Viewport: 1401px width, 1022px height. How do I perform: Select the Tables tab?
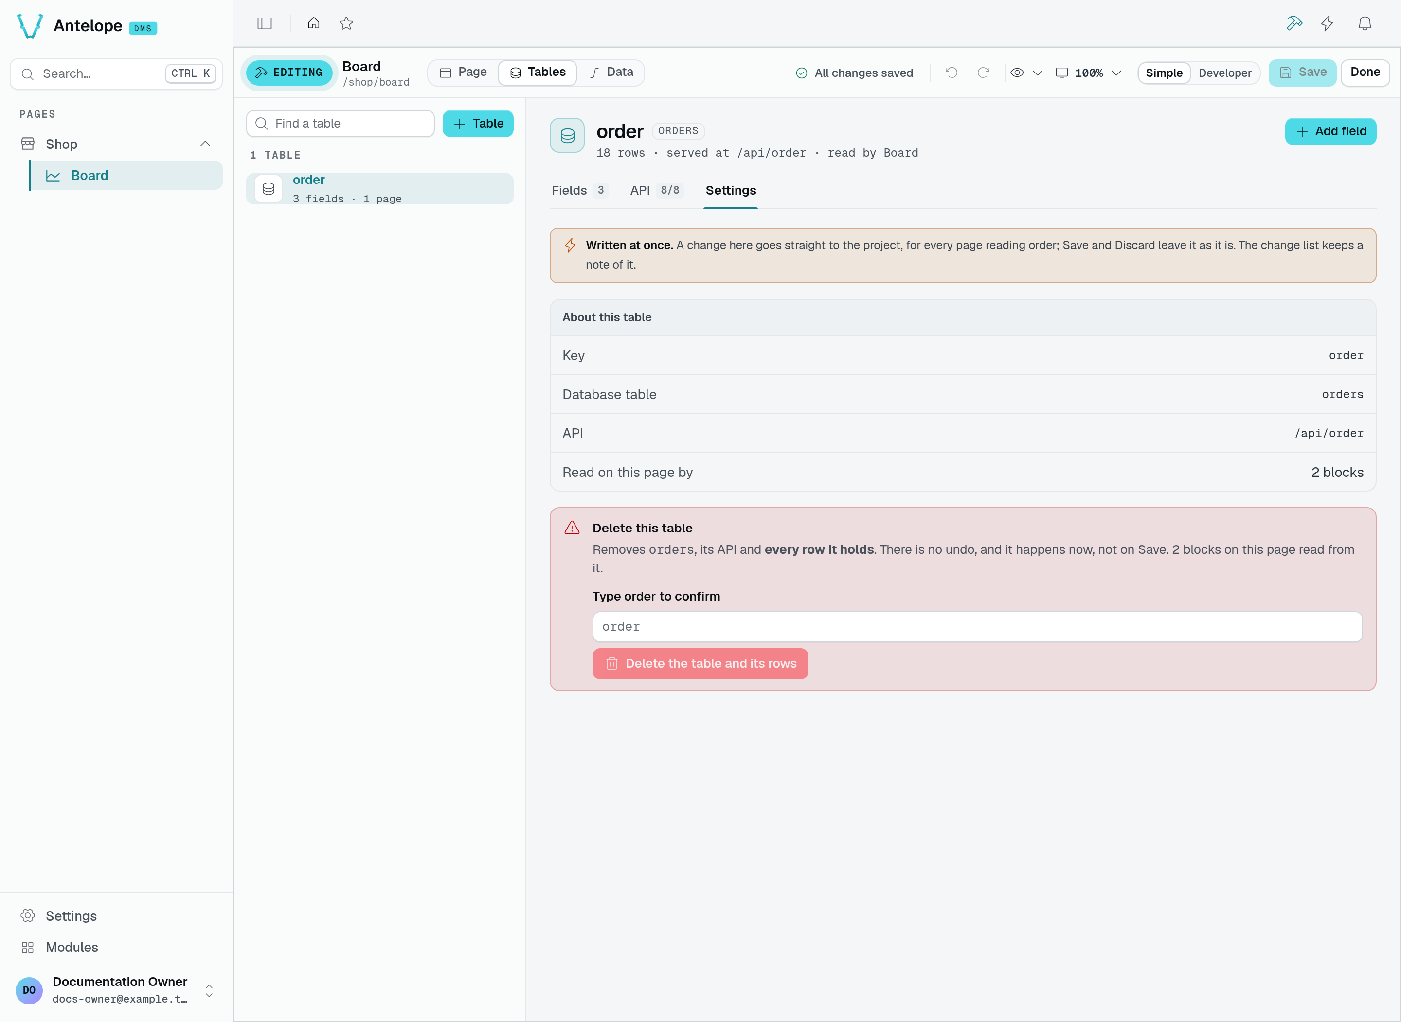[x=537, y=73]
